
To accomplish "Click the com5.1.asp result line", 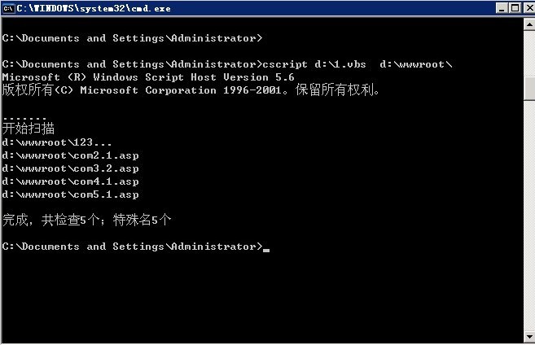I will (70, 194).
